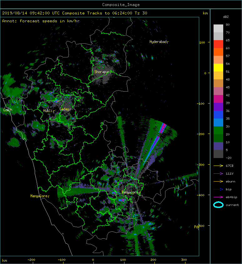Select the light blue swatch below 35 dBZ

[x=218, y=123]
